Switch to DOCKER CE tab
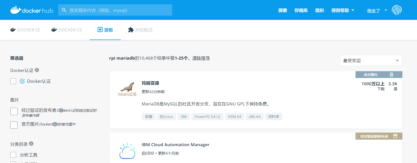The width and height of the screenshot is (417, 163). (67, 30)
